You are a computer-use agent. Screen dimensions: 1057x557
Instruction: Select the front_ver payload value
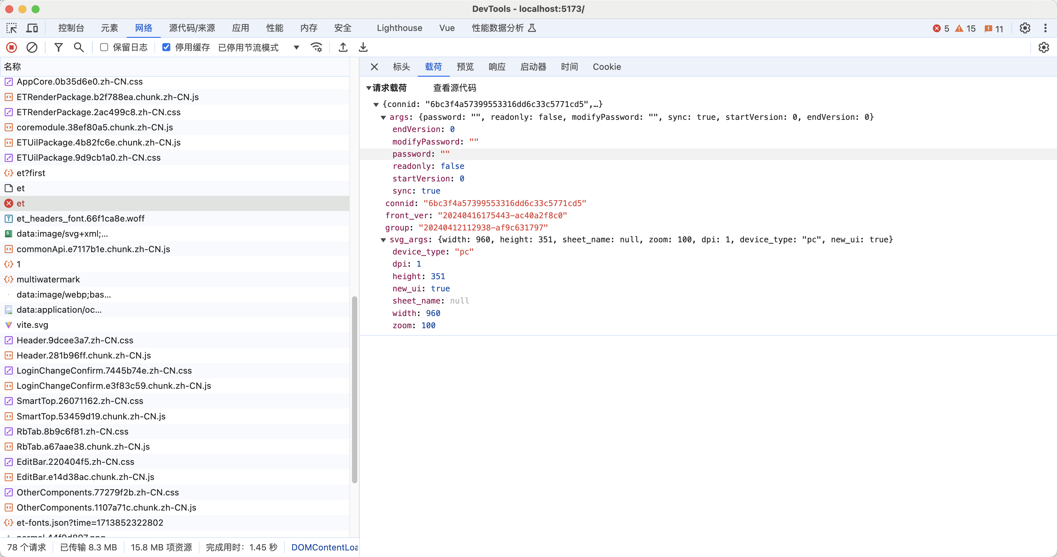coord(502,215)
